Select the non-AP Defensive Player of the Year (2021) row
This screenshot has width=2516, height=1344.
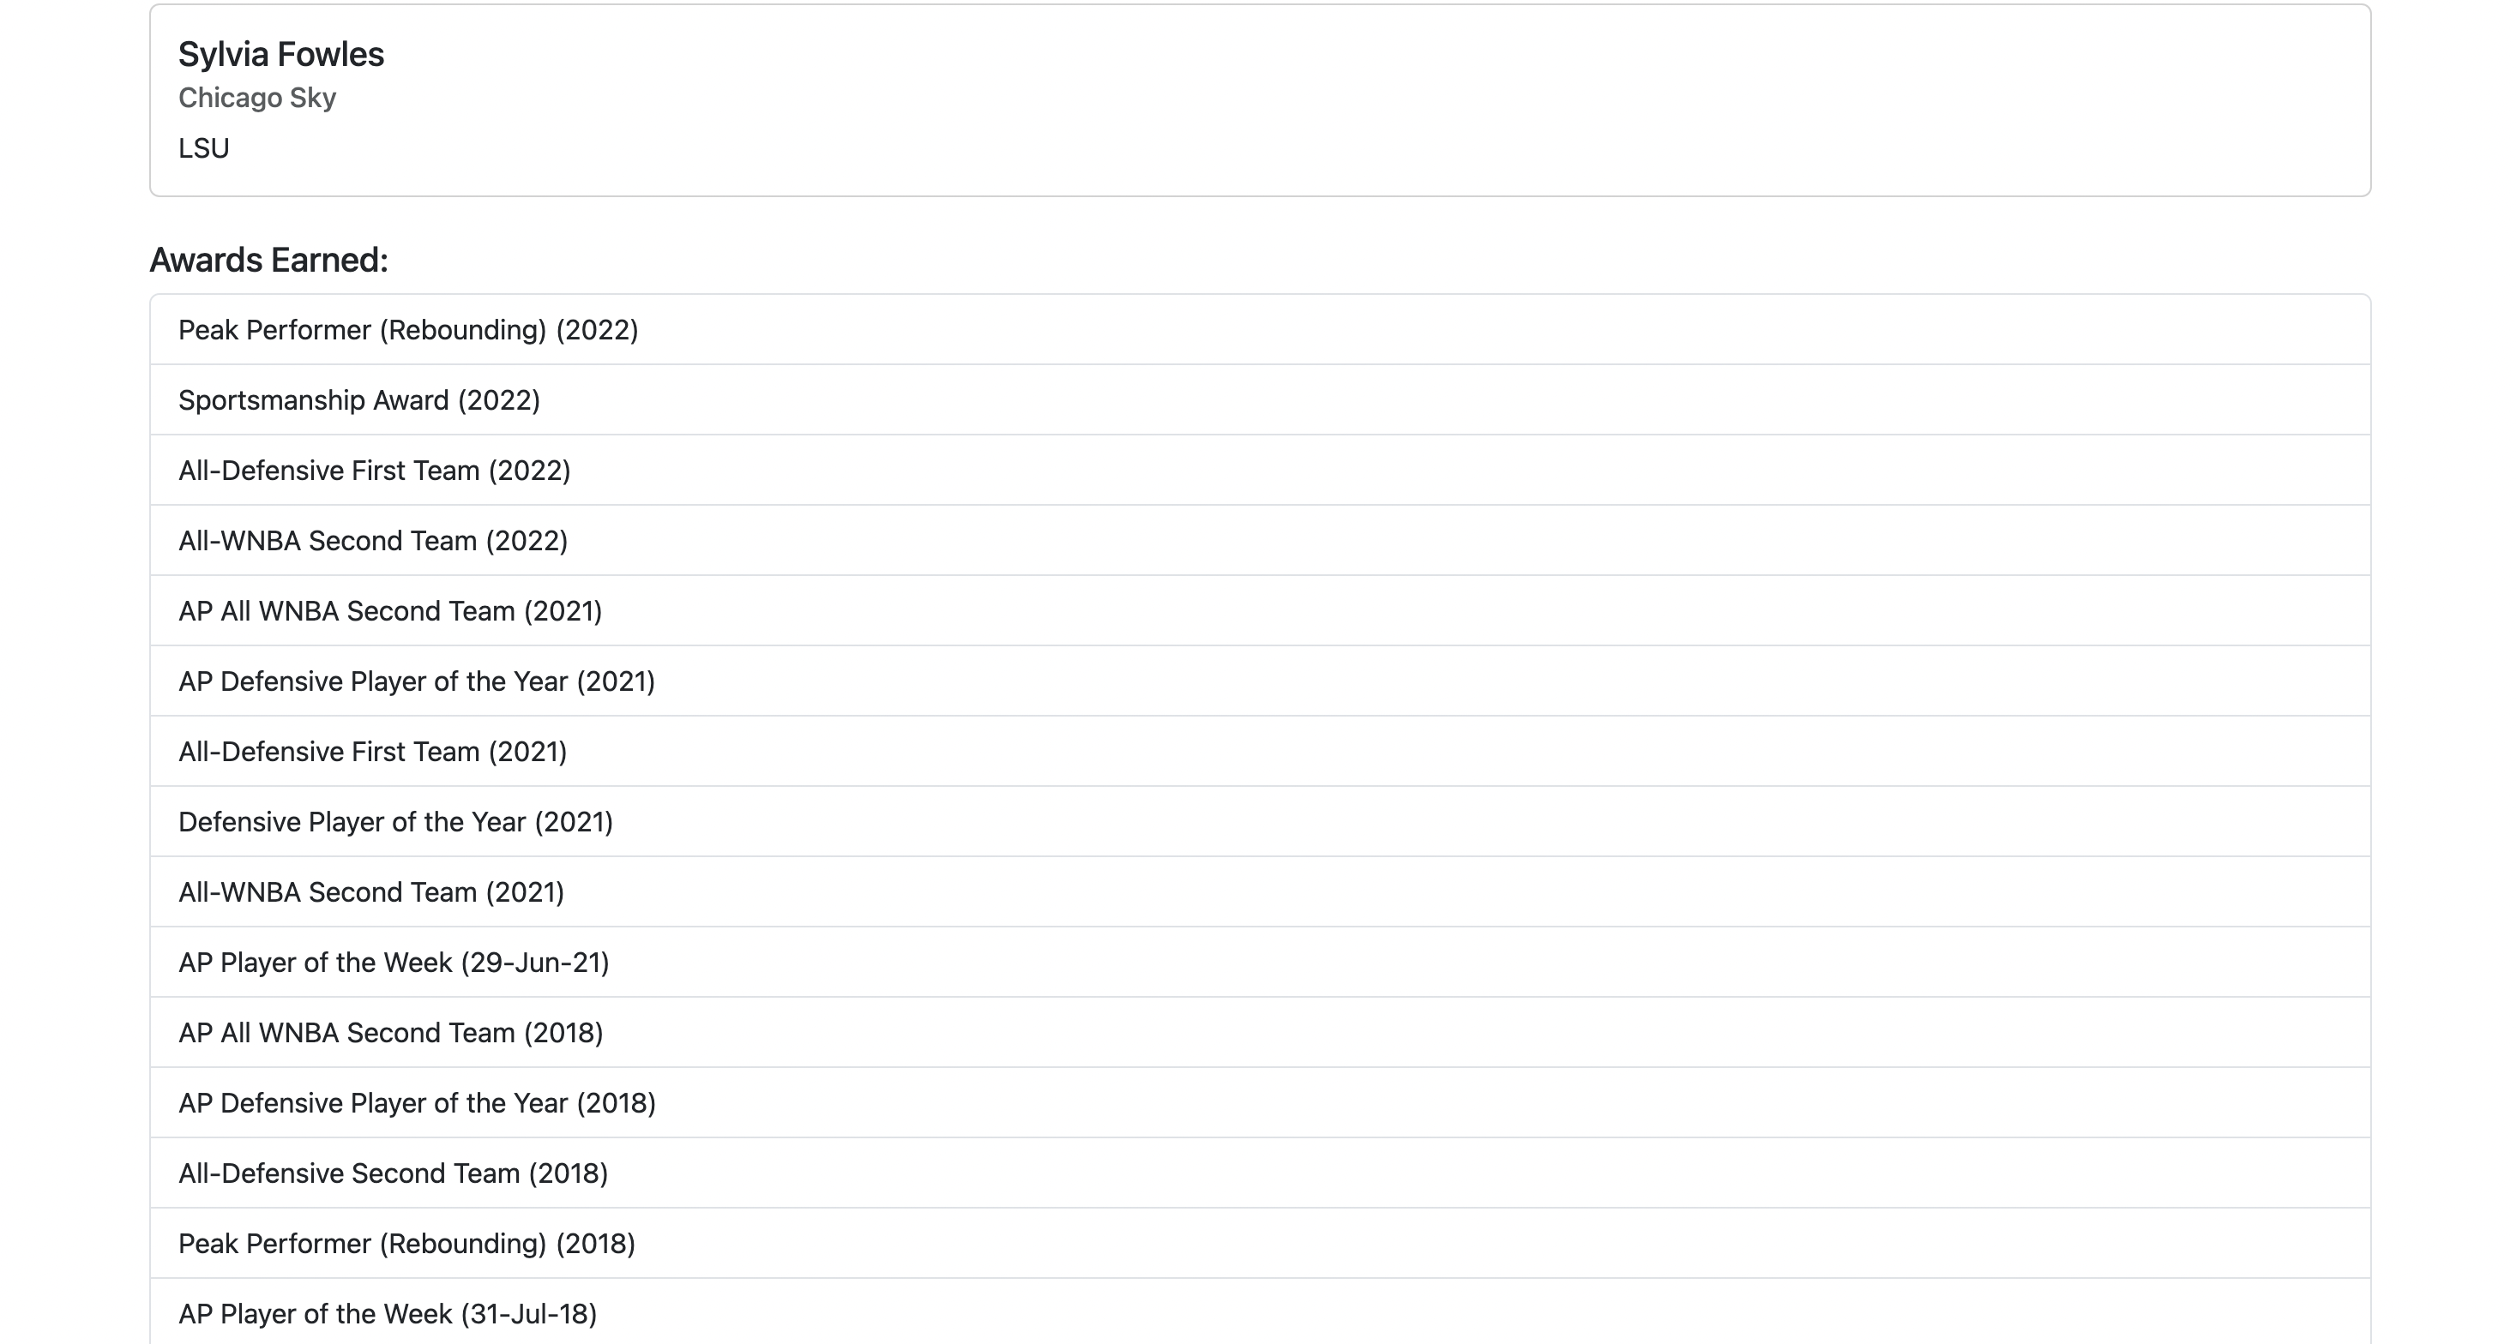pyautogui.click(x=395, y=822)
